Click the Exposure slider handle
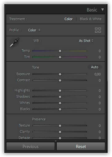Screen dimensions: 112x157 click(x=60, y=74)
